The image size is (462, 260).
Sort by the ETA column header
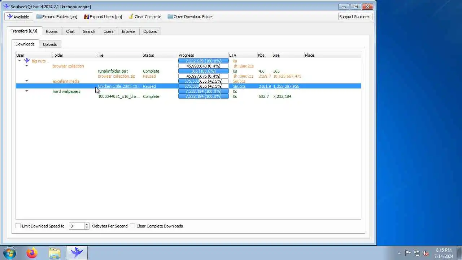point(243,55)
